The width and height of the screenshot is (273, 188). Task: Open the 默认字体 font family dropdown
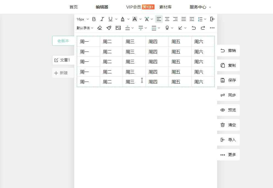pyautogui.click(x=85, y=28)
